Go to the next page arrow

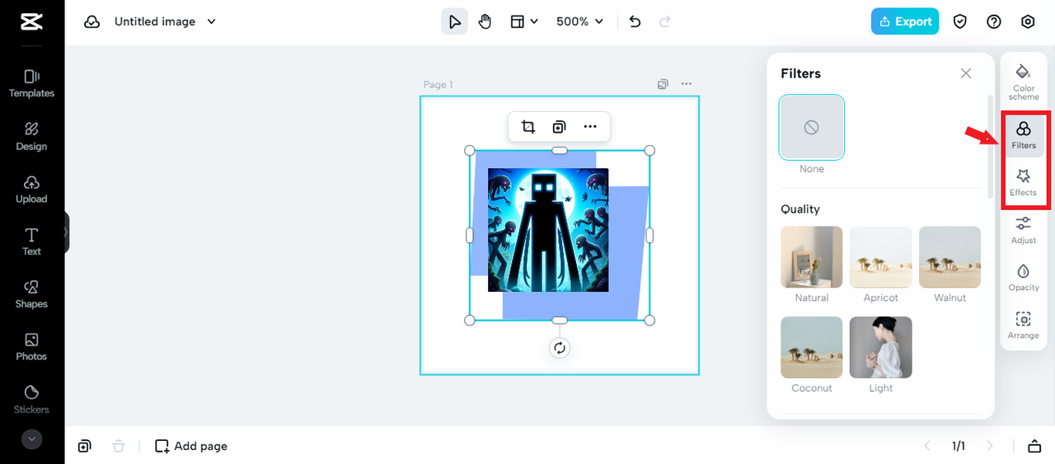point(990,446)
